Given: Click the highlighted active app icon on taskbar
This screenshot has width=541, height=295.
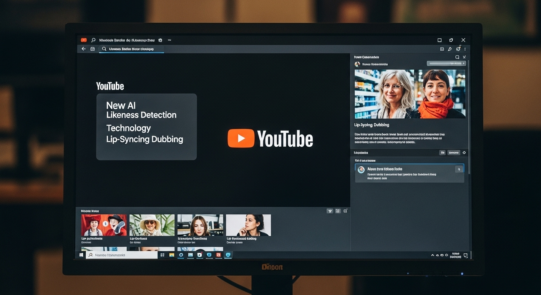Looking at the screenshot, I should 228,255.
